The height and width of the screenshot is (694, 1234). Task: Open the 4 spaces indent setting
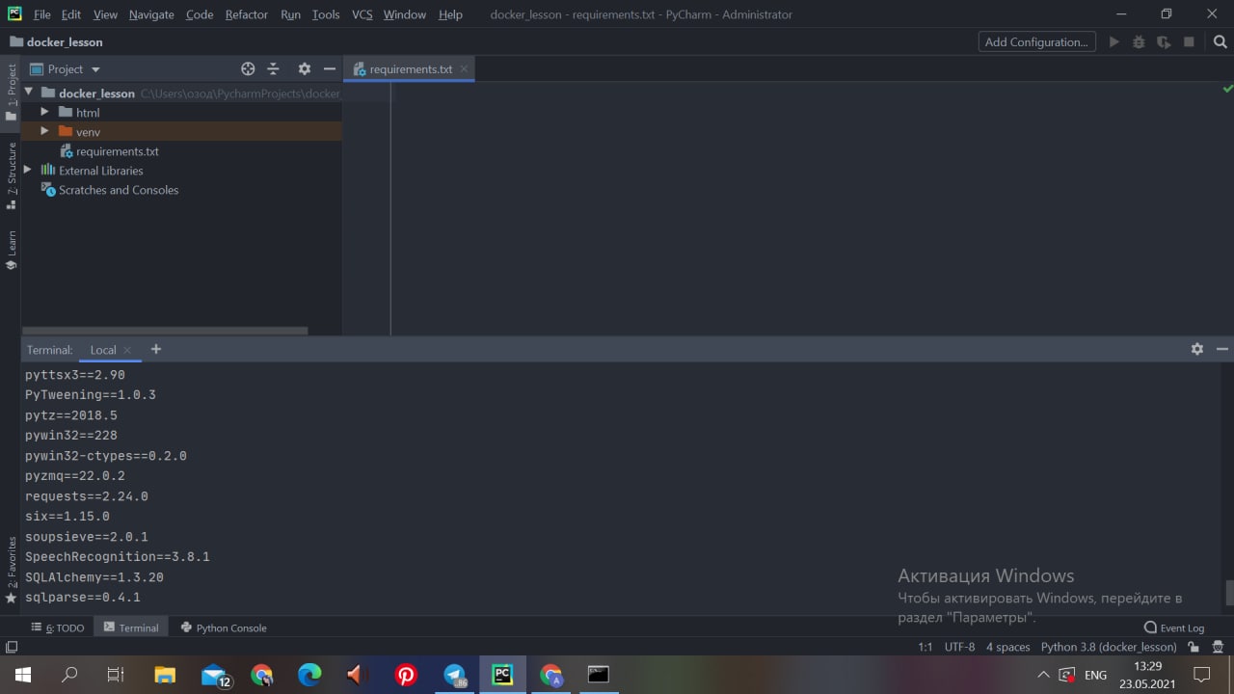click(x=1007, y=647)
